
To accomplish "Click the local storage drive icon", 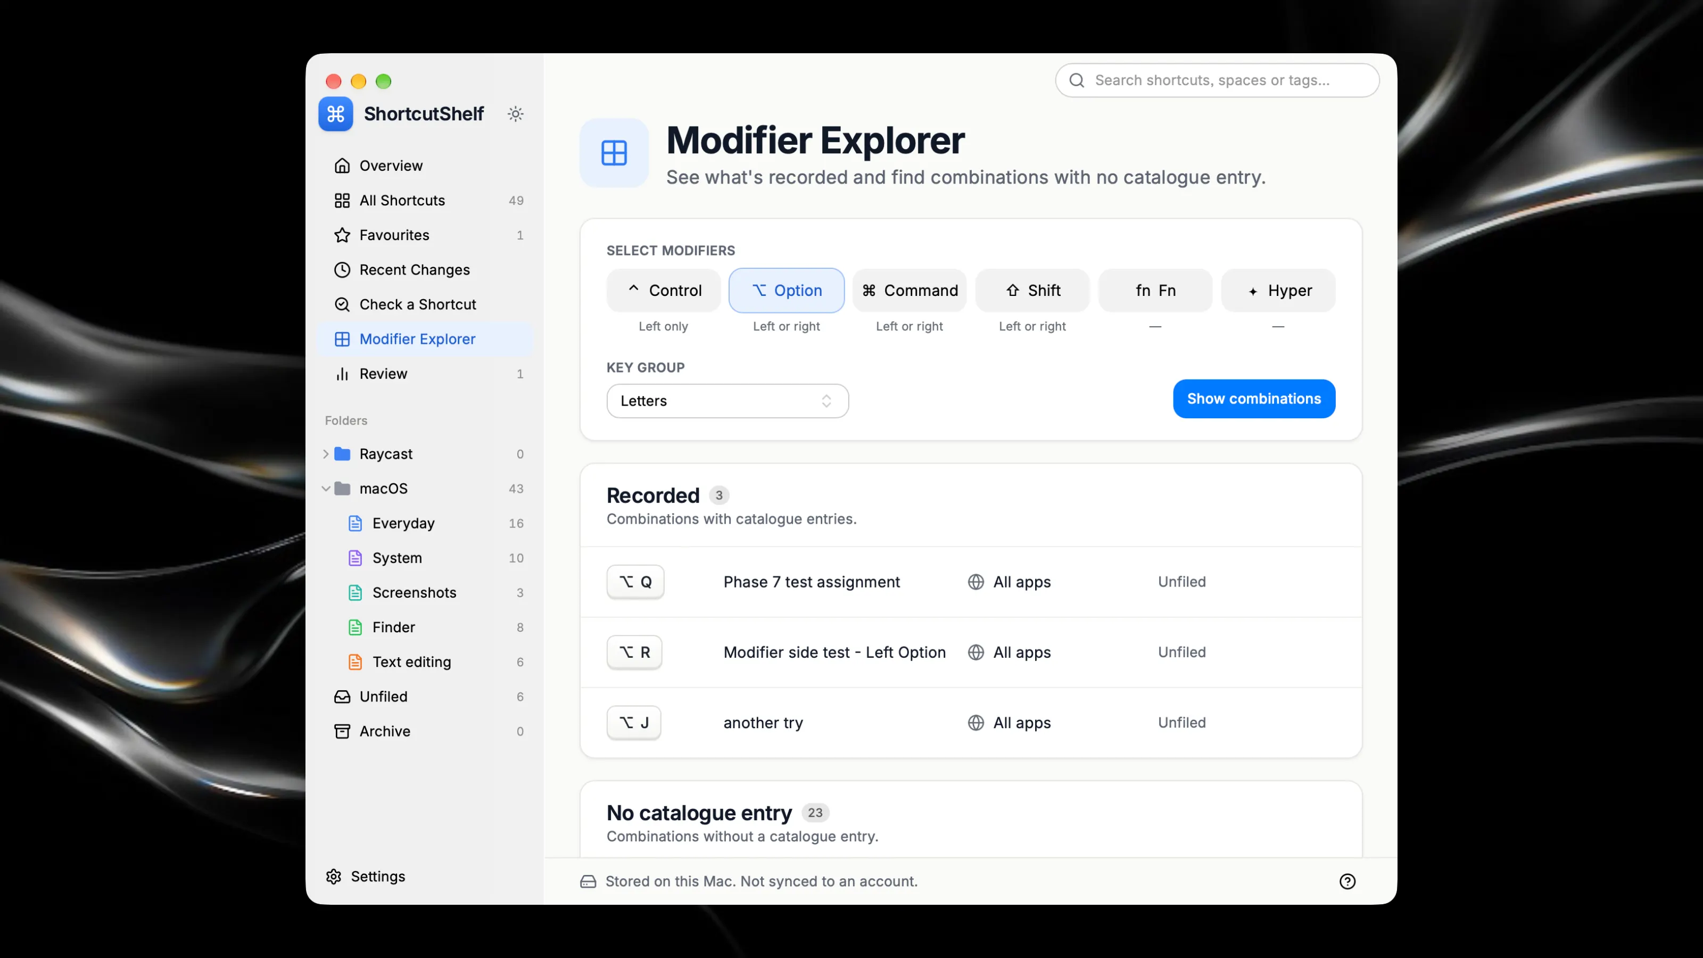I will (588, 881).
